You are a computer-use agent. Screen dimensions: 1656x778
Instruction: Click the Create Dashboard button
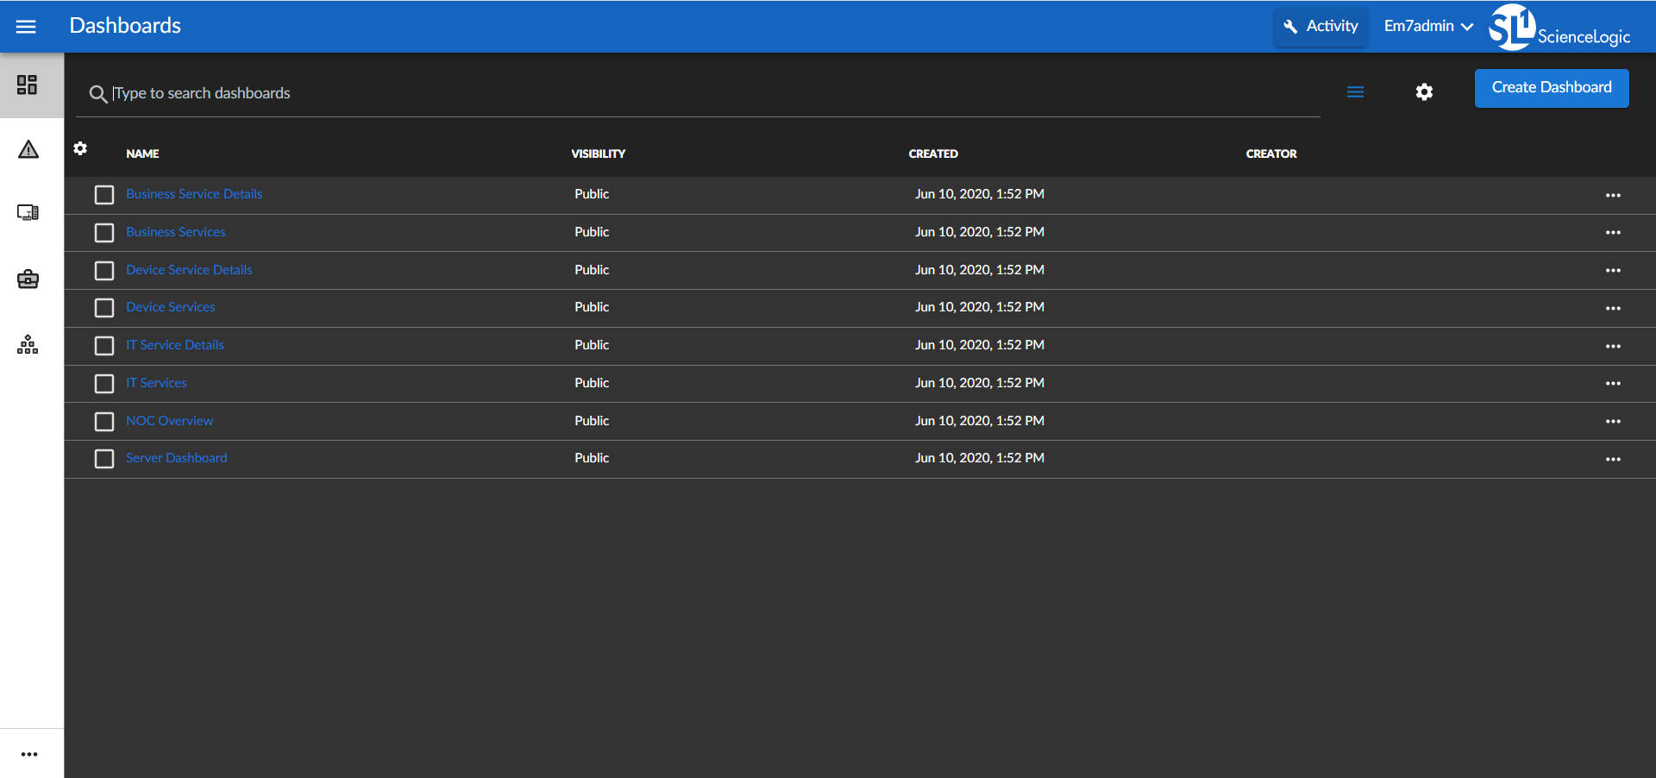click(1551, 88)
